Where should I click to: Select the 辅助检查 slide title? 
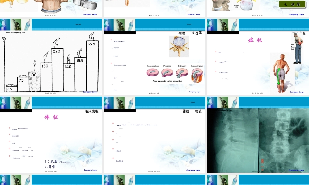(192, 111)
